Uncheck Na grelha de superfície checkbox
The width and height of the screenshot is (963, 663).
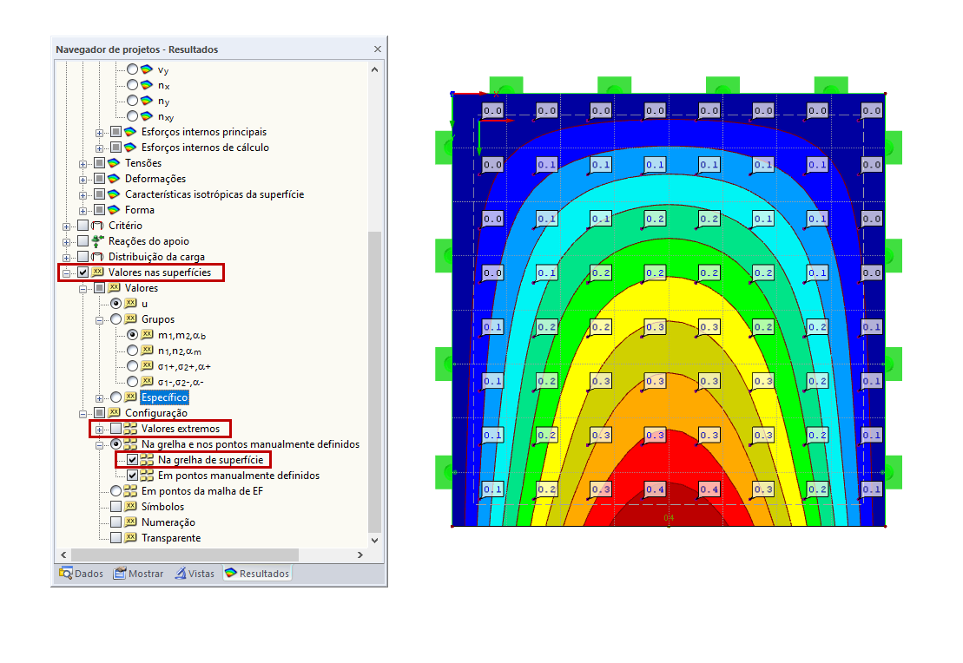click(x=133, y=460)
